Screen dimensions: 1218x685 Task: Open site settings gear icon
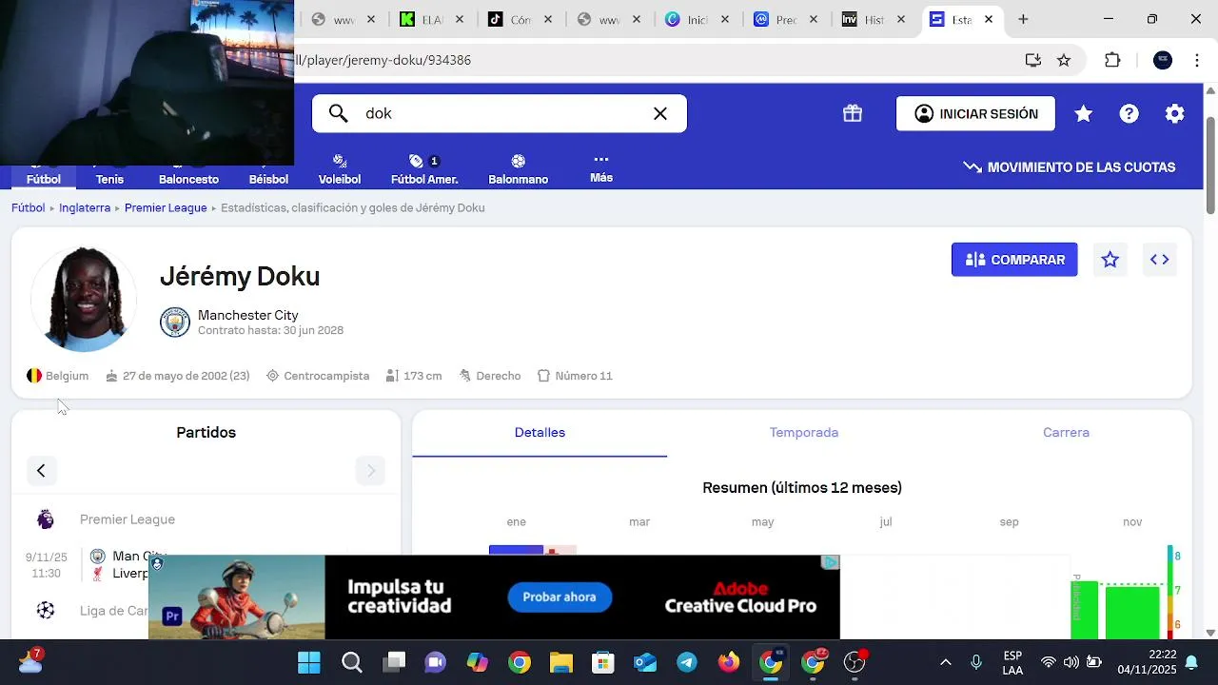[x=1175, y=113]
